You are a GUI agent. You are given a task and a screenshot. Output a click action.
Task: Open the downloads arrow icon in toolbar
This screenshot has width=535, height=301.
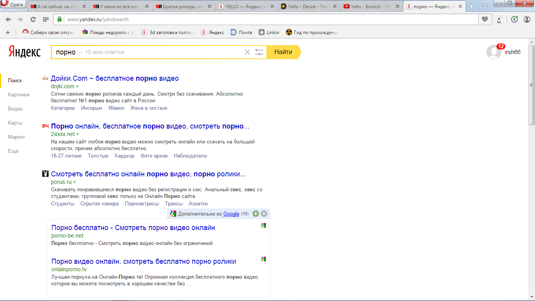tap(514, 19)
